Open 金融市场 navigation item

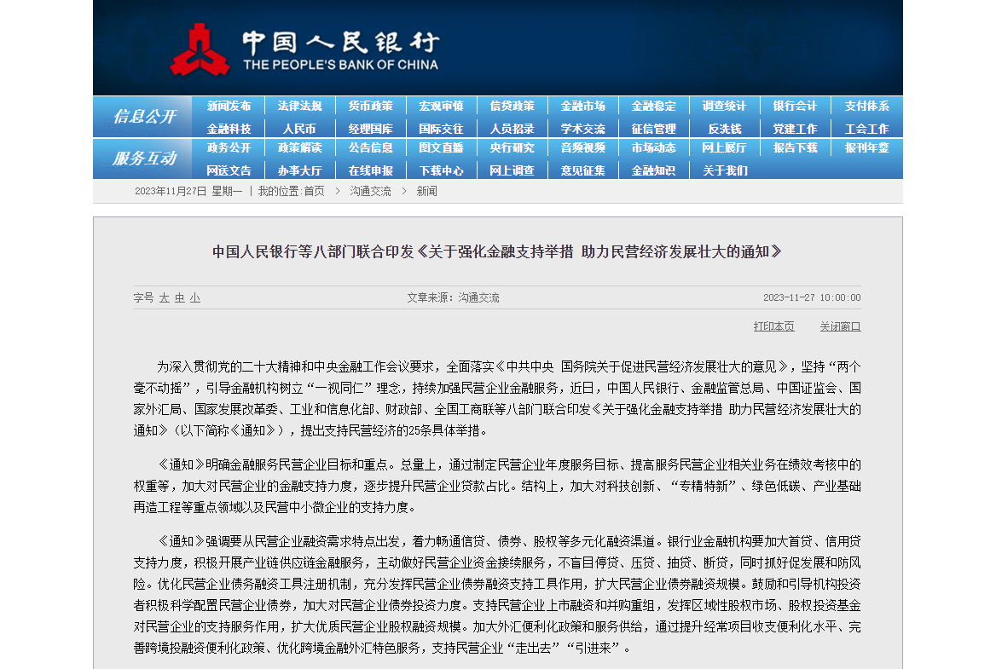(582, 106)
